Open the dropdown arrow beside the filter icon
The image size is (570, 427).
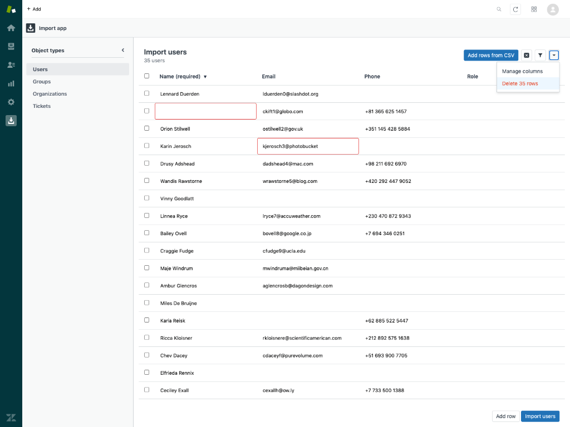tap(554, 55)
